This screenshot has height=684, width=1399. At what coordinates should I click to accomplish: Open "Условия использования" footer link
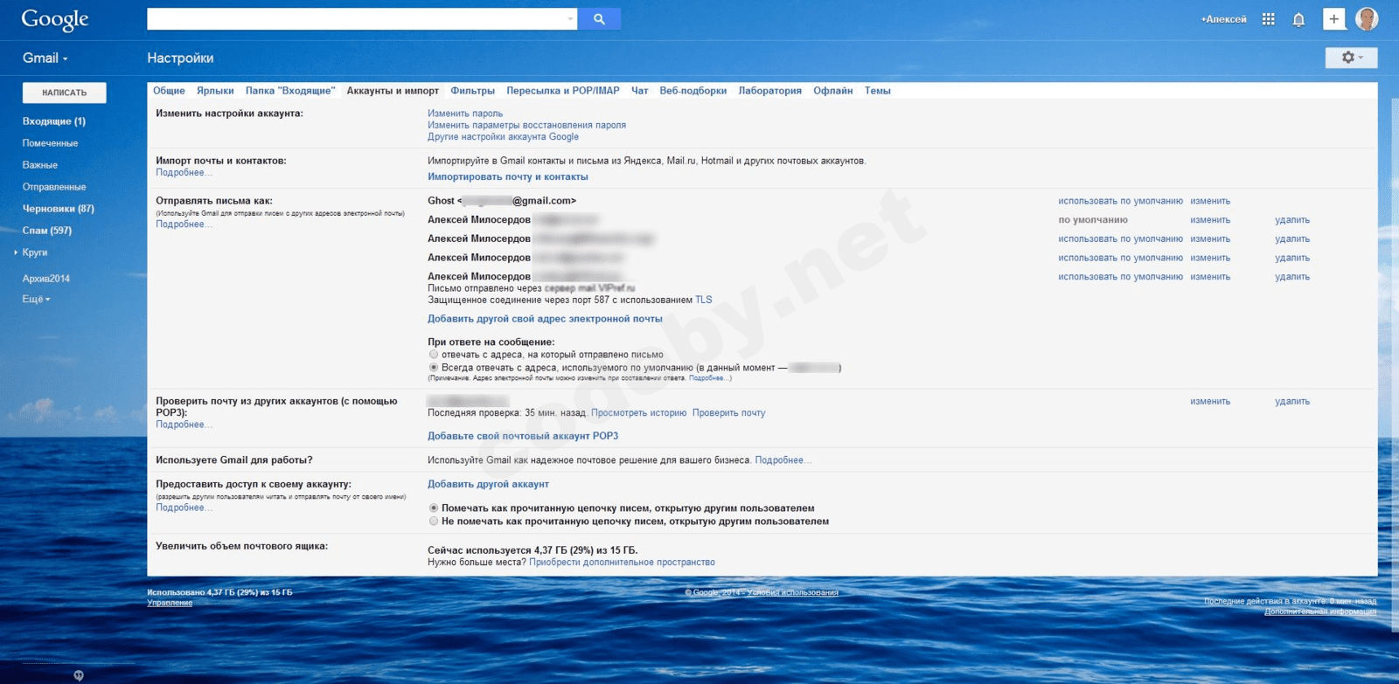(793, 592)
